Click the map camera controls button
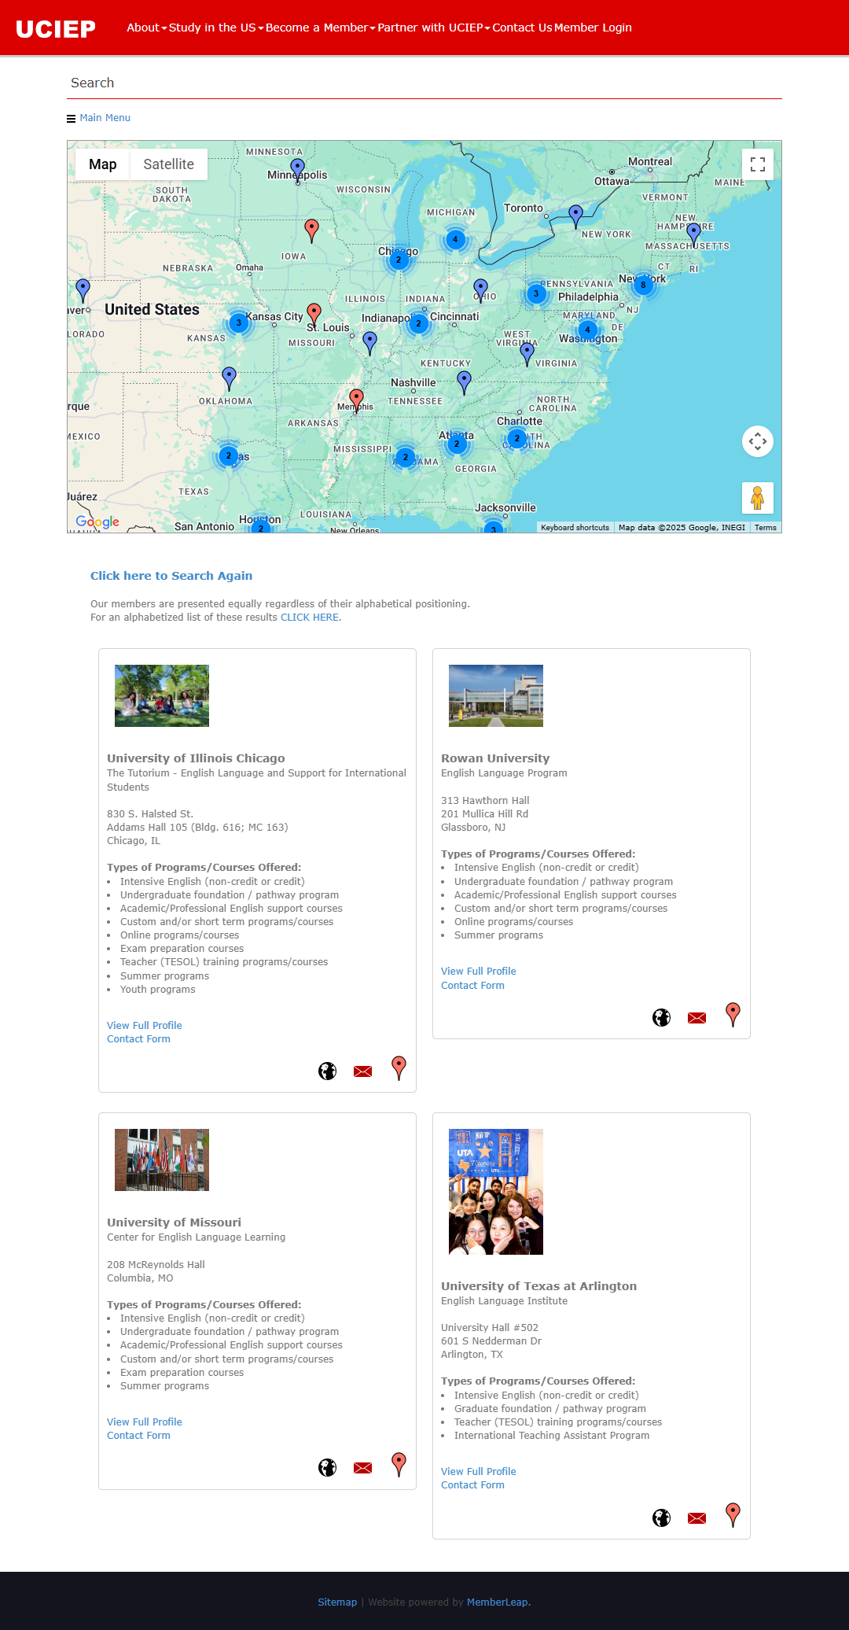849x1630 pixels. (x=758, y=441)
